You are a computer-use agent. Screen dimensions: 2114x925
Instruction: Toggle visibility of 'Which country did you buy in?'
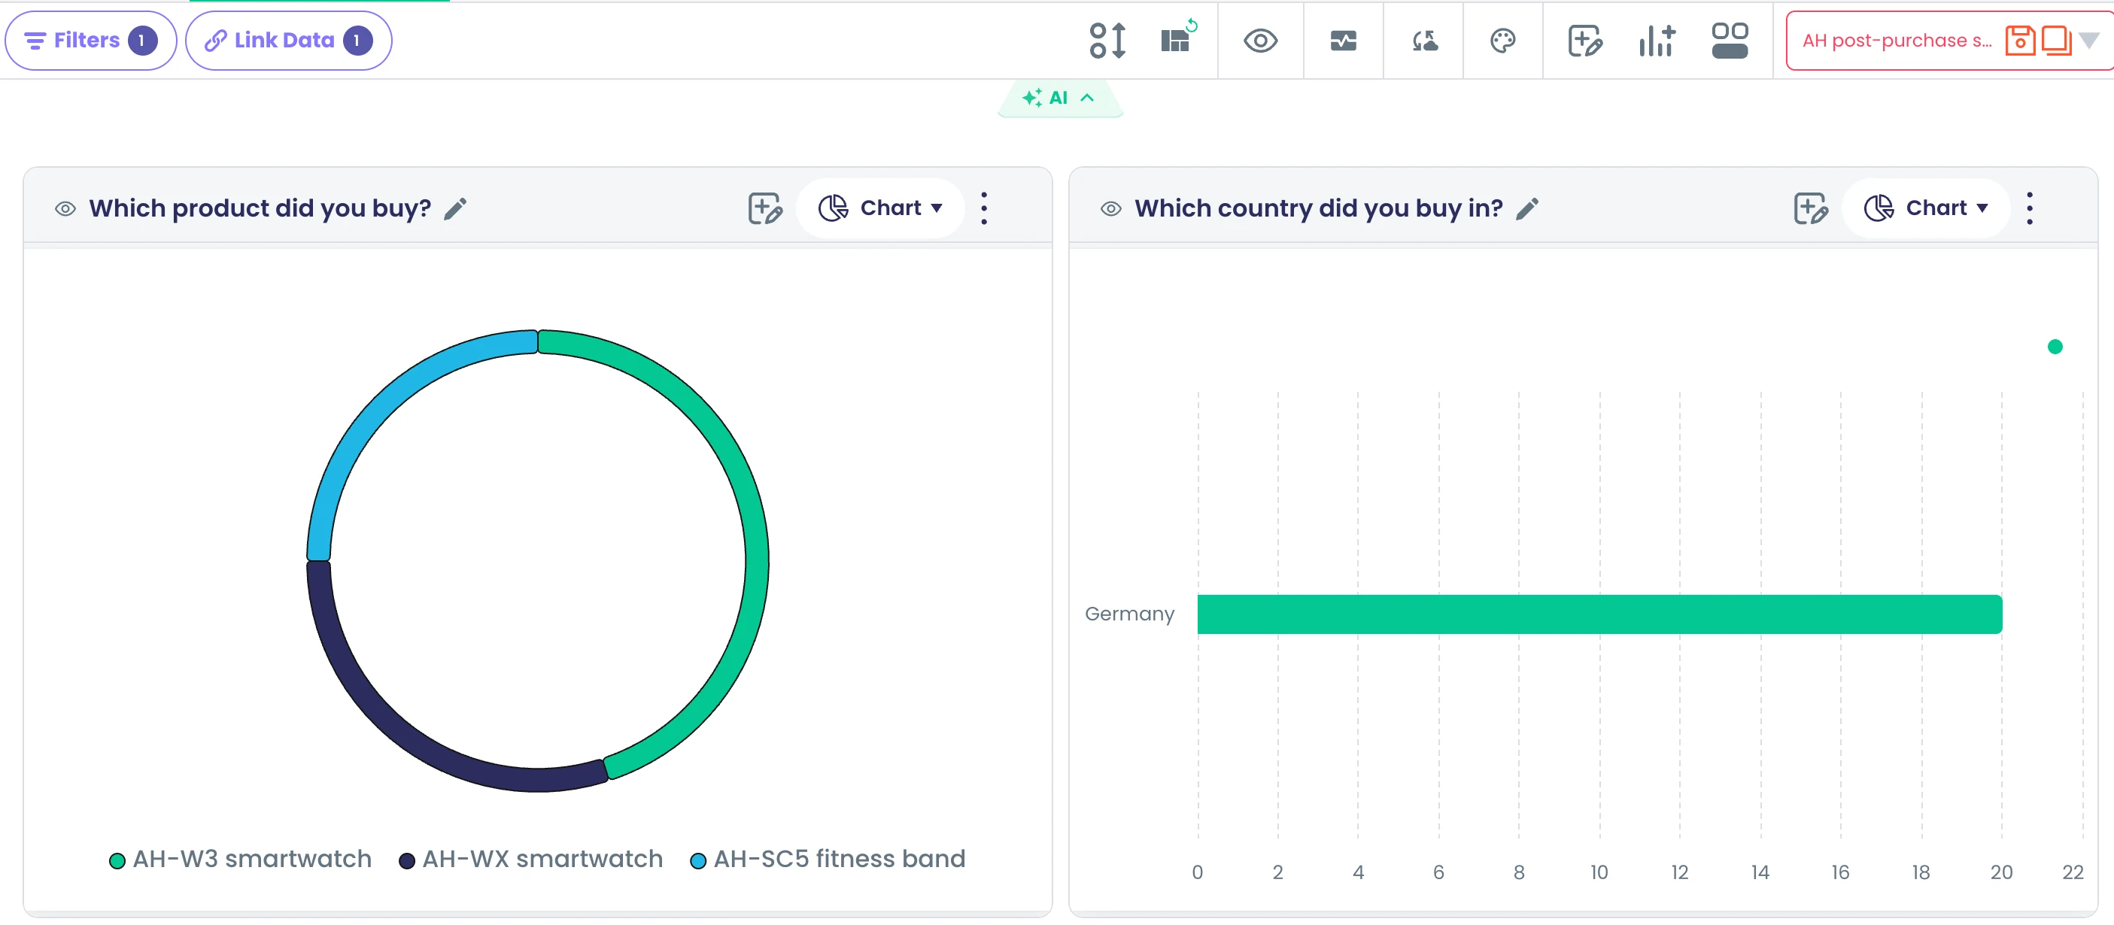point(1110,208)
